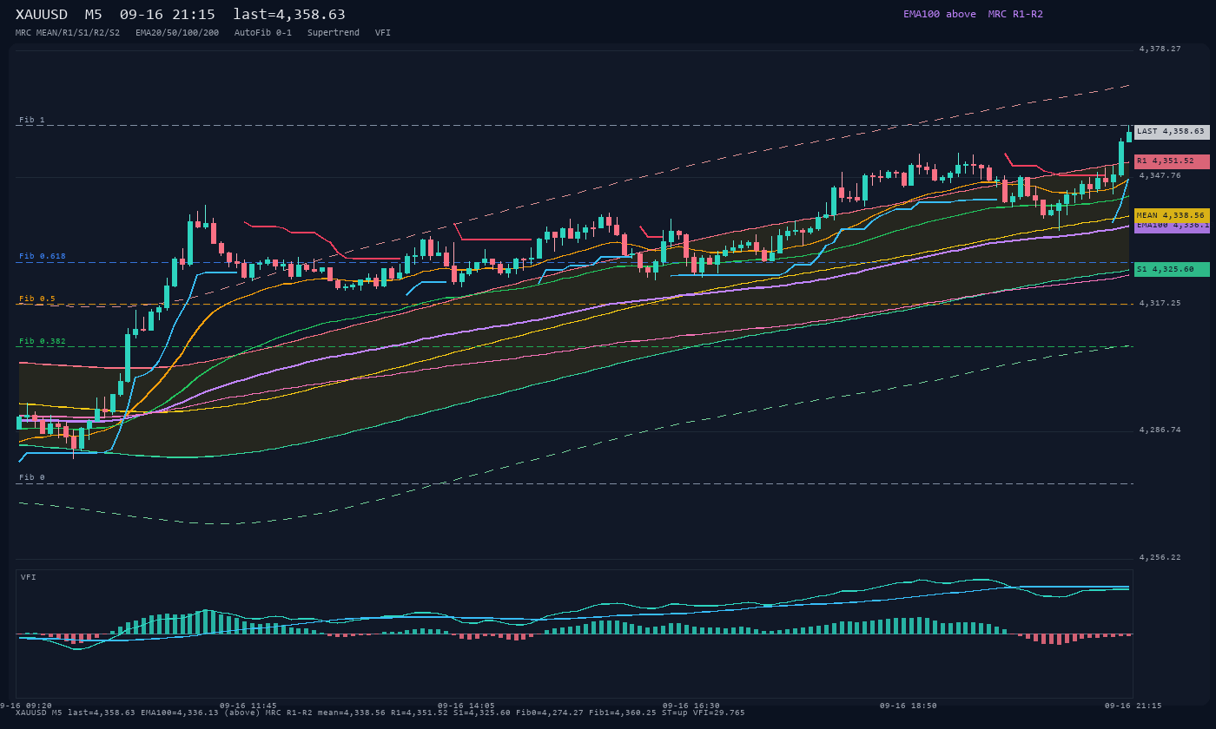
Task: Click the "EMA100 above" status text
Action: click(940, 14)
